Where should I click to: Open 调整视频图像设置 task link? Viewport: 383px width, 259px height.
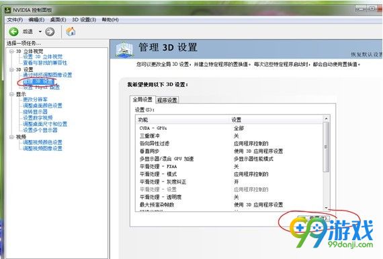tap(42, 149)
